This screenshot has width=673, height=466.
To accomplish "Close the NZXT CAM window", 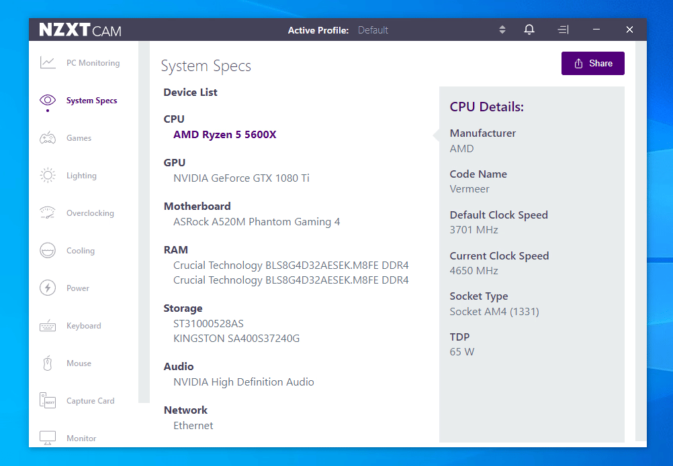I will pos(629,30).
